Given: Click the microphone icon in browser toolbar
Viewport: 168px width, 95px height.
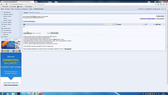Looking at the screenshot, I should [x=158, y=4].
